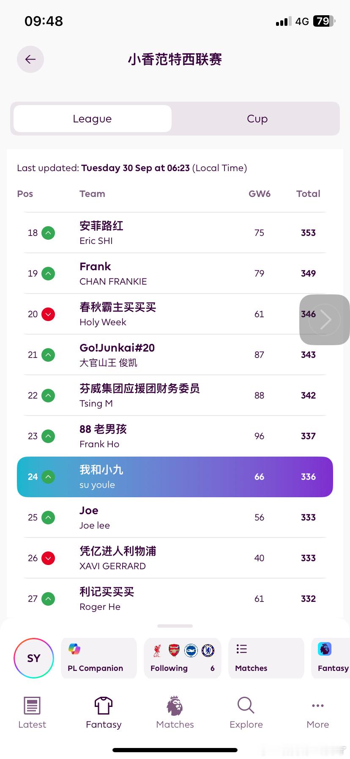This screenshot has height=759, width=350.
Task: Open Following clubs card
Action: pos(182,658)
